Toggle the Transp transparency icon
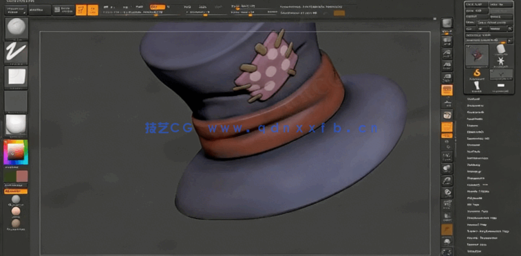This screenshot has width=521, height=256. coord(447,218)
